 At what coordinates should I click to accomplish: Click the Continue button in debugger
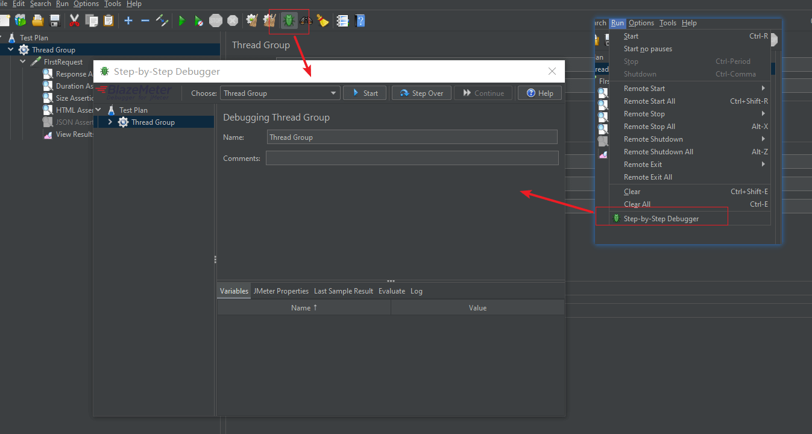tap(483, 93)
